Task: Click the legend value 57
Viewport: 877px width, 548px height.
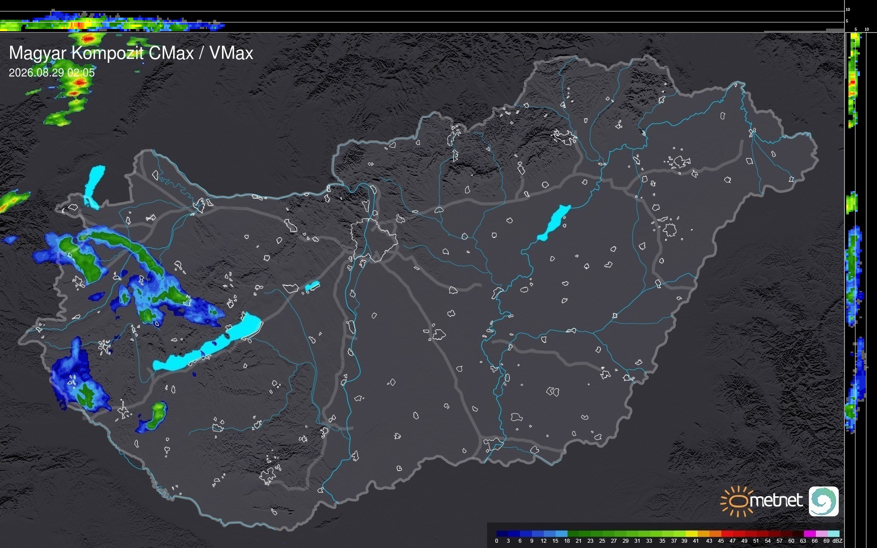Action: click(x=779, y=541)
